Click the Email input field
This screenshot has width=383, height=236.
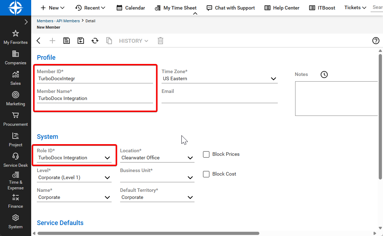220,99
